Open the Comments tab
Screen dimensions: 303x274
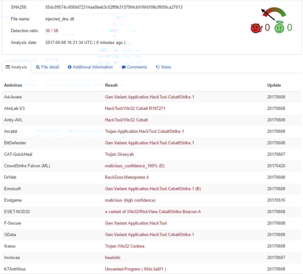(137, 67)
